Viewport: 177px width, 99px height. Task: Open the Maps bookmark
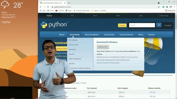tap(69, 11)
